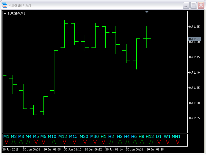Select the H2 timeframe label
206x155 pixels.
click(111, 136)
